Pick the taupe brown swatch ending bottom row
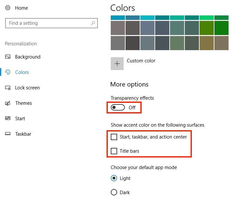 (221, 43)
